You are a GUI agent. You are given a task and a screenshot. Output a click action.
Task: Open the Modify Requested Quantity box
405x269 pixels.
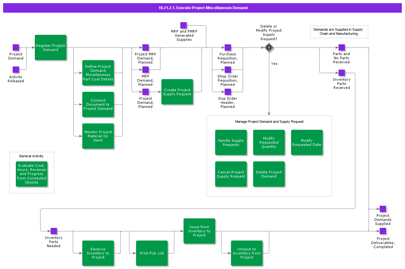pos(269,142)
